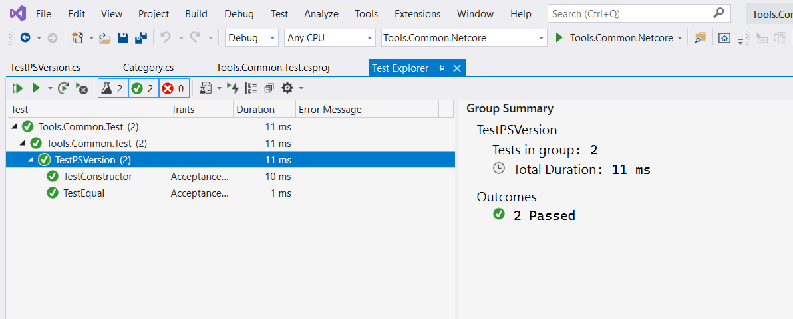Click the Open File folder icon
This screenshot has width=793, height=319.
pyautogui.click(x=104, y=38)
